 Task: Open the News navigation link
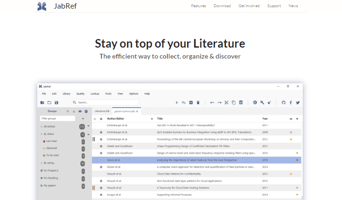[293, 6]
